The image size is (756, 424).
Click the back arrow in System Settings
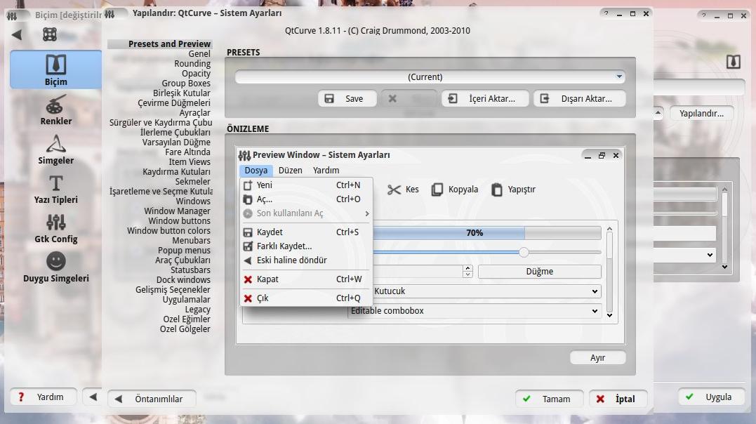(17, 34)
